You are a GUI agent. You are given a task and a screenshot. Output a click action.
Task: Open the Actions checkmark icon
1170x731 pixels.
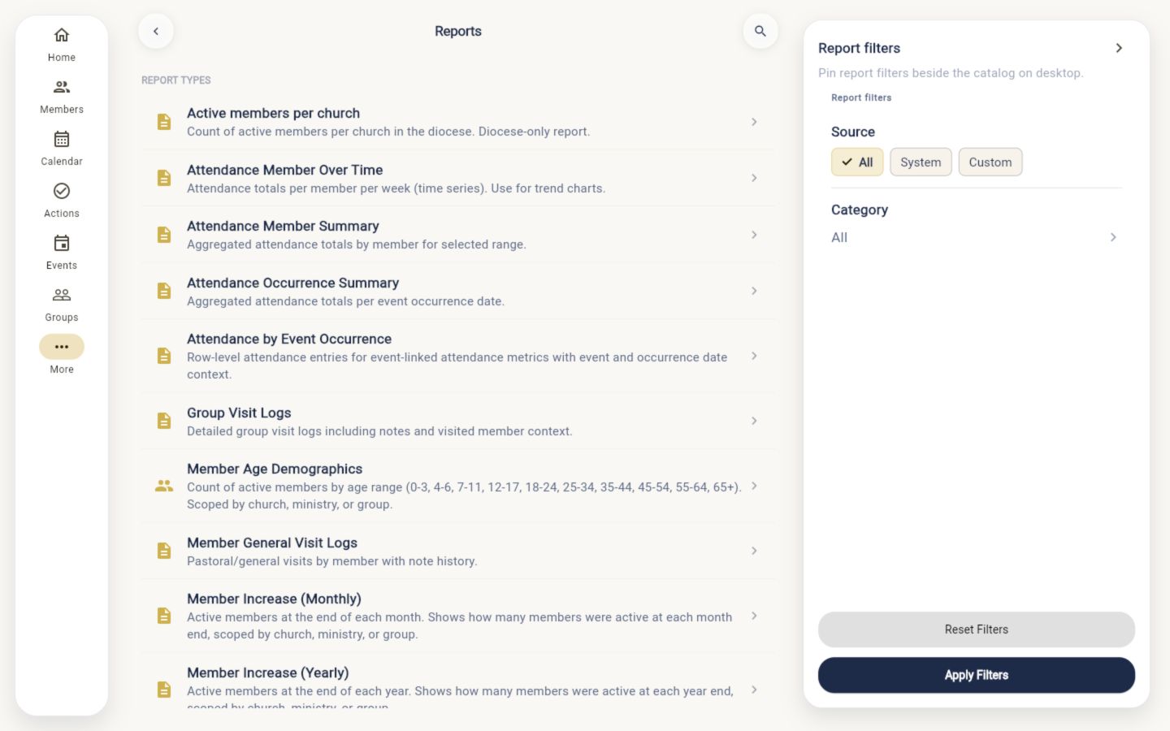tap(62, 191)
